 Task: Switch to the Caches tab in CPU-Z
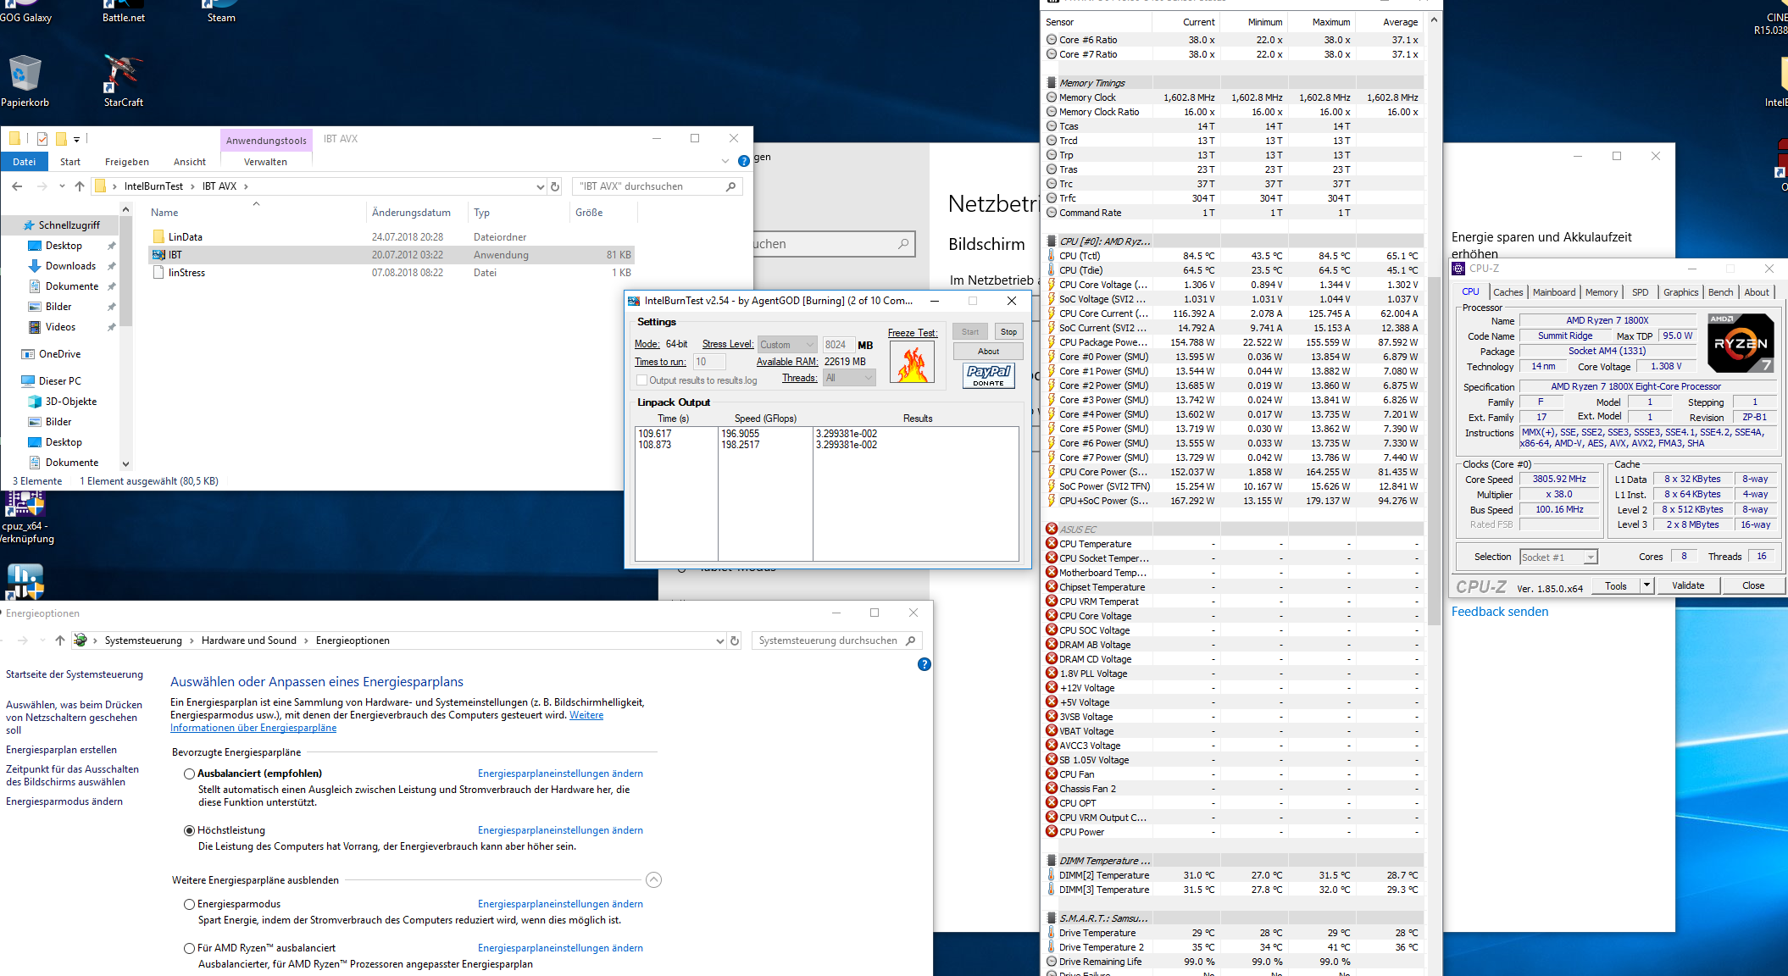[1508, 292]
